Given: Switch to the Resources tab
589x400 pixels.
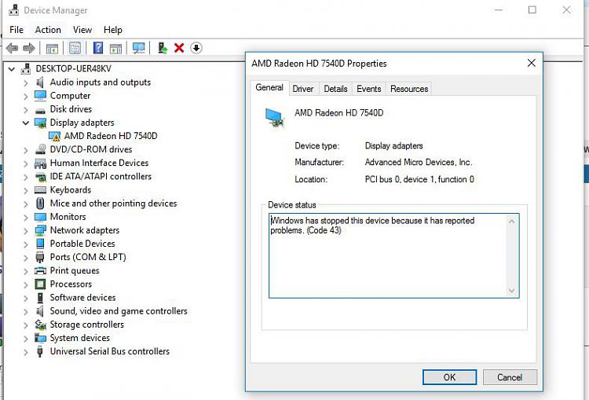Looking at the screenshot, I should click(x=409, y=89).
